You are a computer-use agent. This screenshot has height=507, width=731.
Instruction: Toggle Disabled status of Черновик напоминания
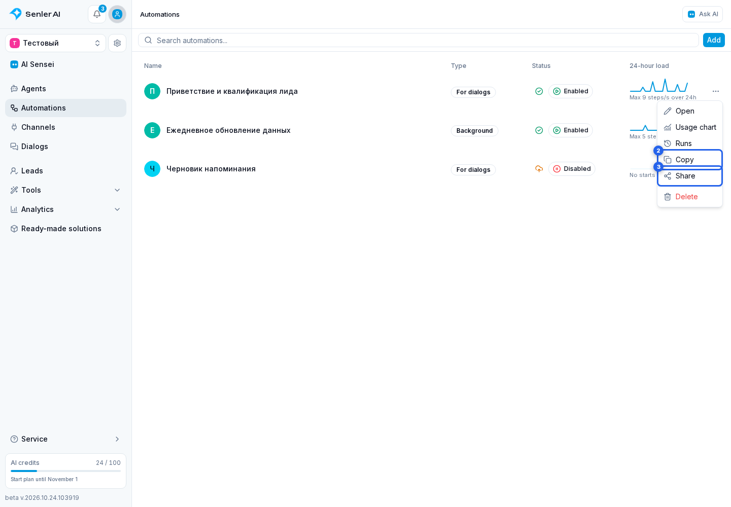pos(572,169)
